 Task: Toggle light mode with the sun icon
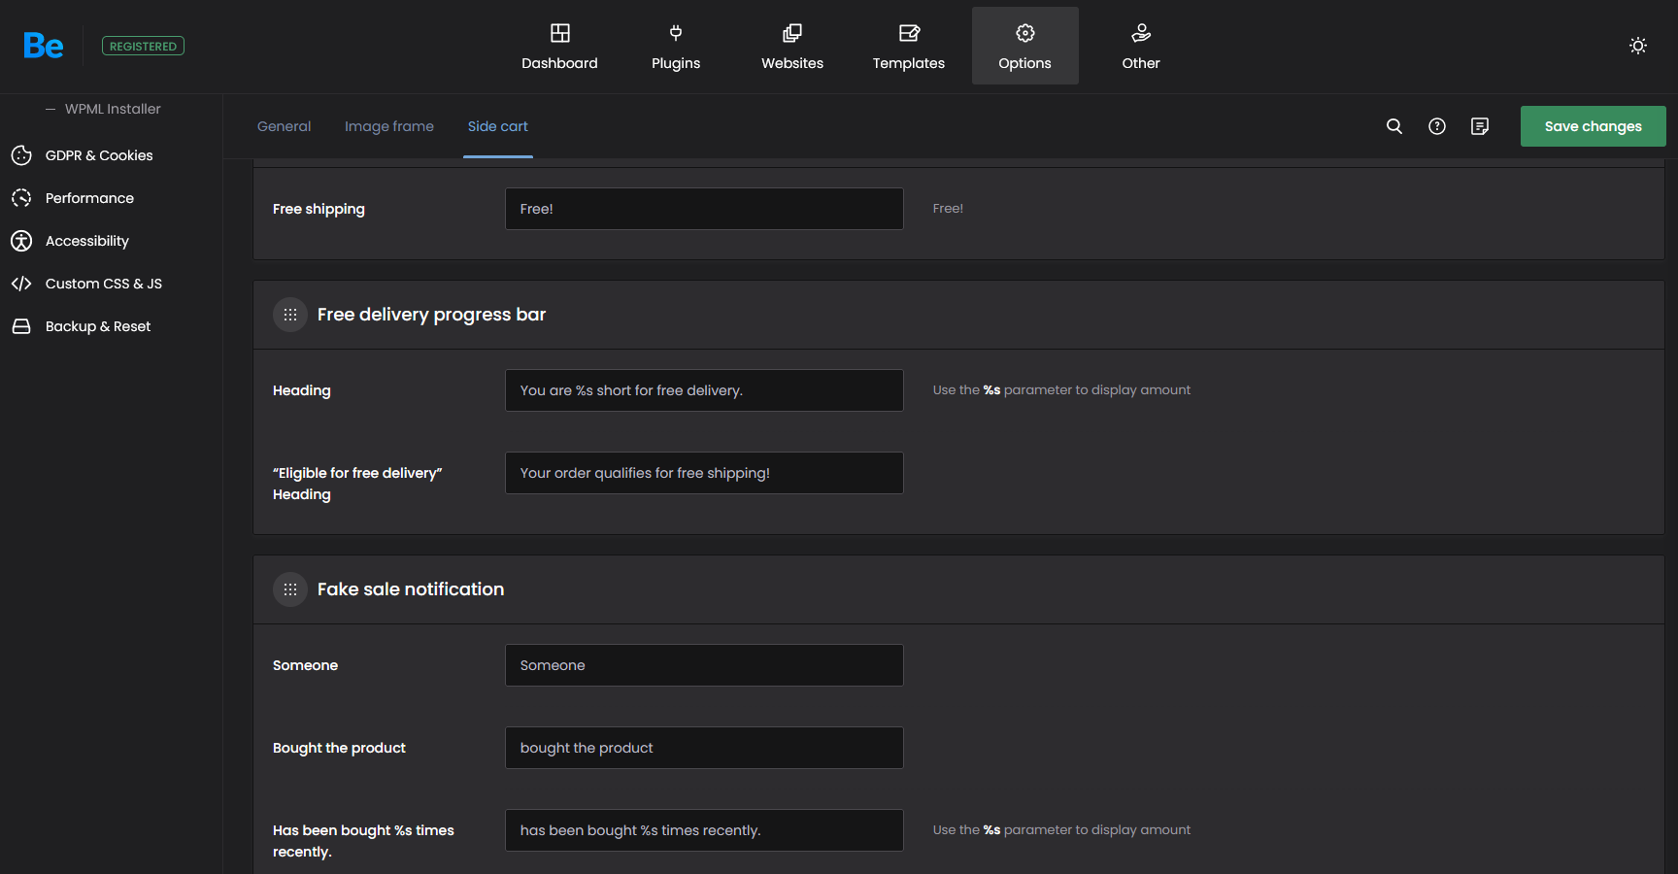point(1638,46)
